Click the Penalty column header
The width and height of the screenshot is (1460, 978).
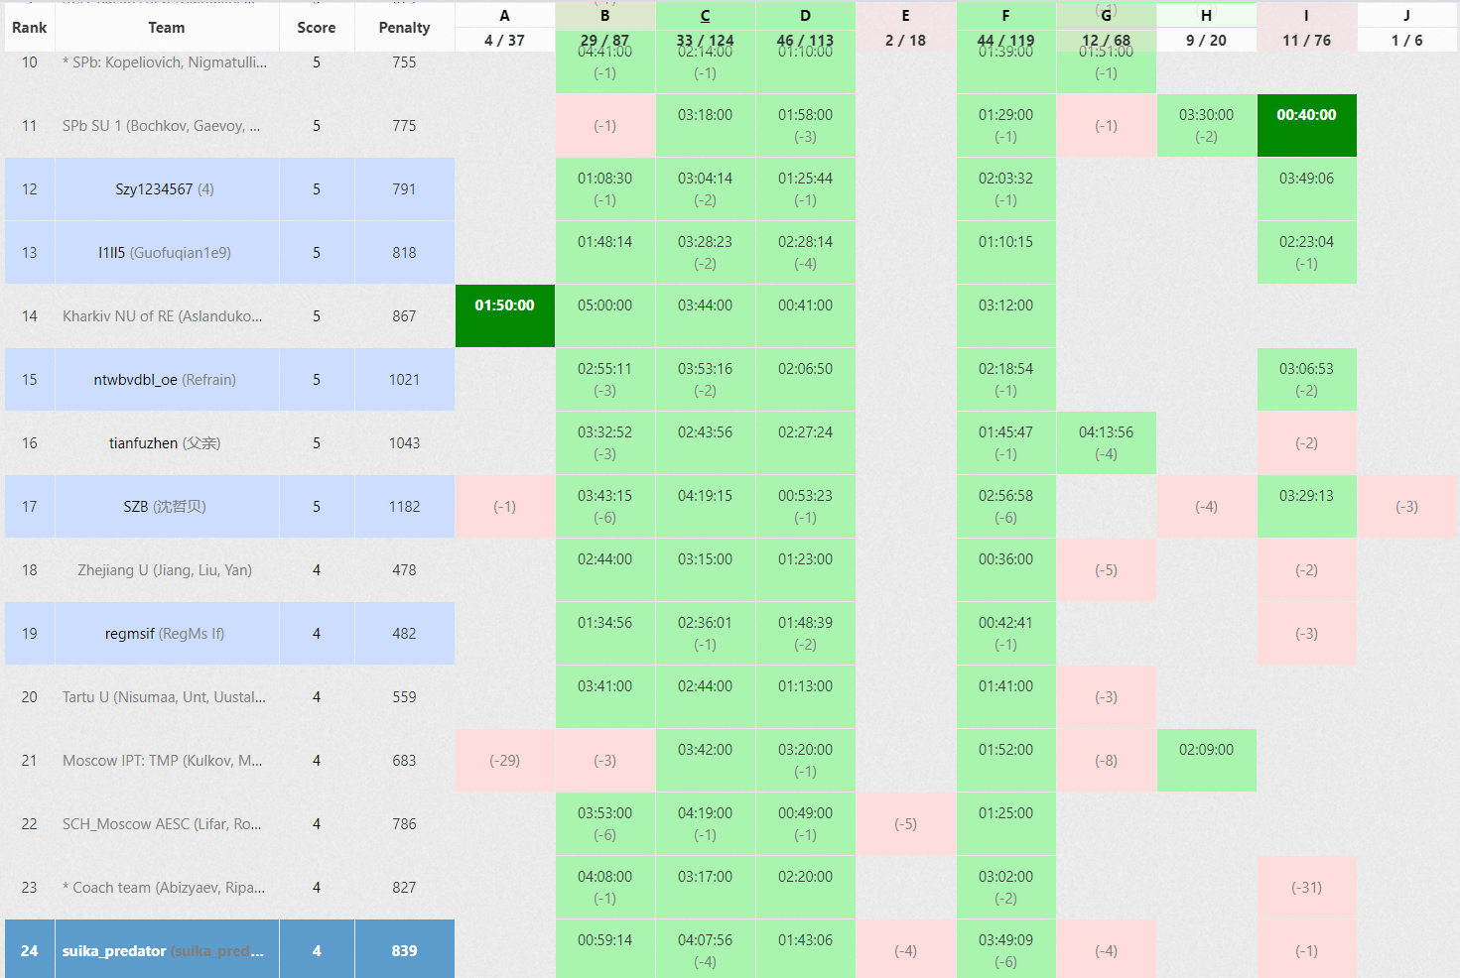coord(404,28)
